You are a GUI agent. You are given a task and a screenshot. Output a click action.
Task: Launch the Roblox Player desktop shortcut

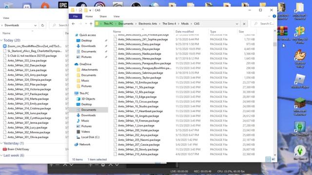point(300,81)
